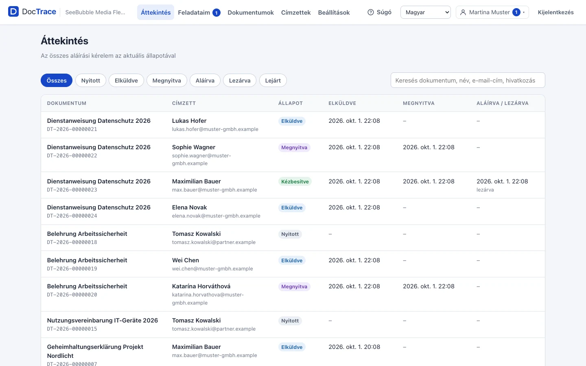Switch to the Címzettek tab

pos(296,12)
